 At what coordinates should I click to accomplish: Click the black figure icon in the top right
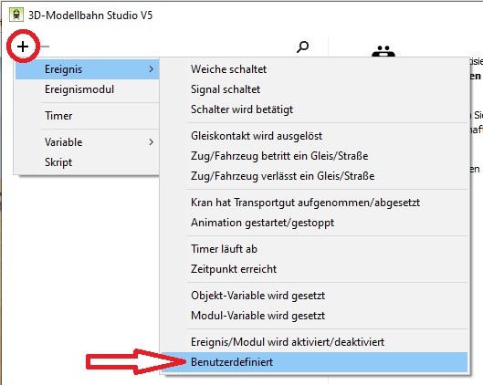[x=383, y=51]
